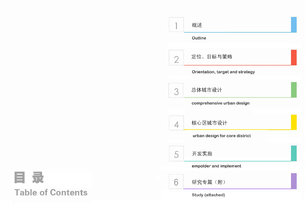Click the '目 录' title text
305x215 pixels.
coord(29,178)
